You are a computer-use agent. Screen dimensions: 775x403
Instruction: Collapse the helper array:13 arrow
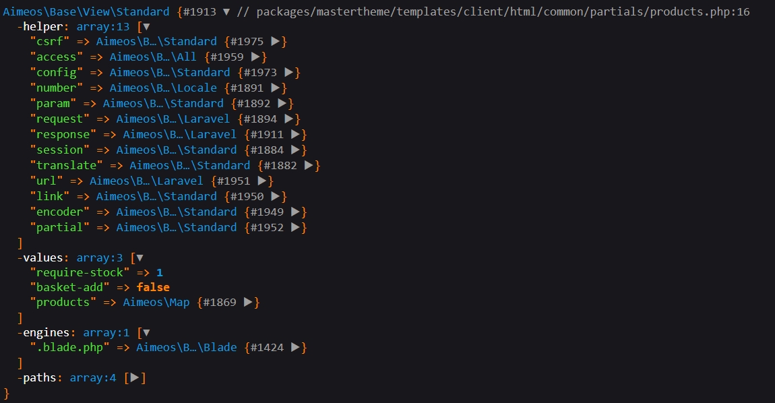click(146, 27)
